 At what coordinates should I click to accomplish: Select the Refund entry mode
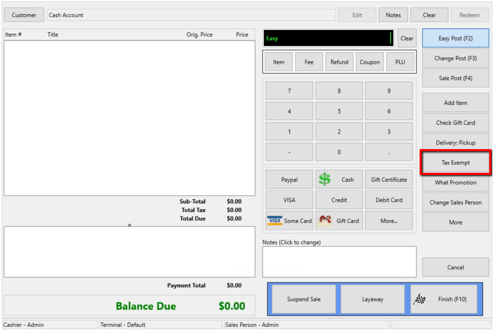click(339, 62)
